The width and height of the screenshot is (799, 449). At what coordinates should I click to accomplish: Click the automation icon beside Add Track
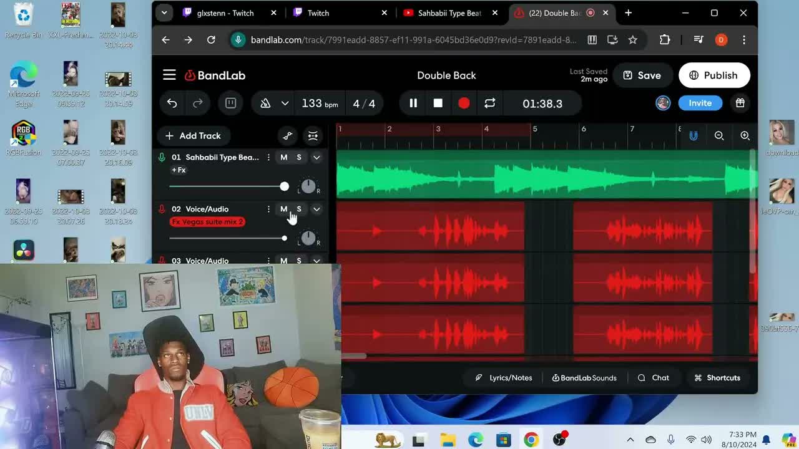pyautogui.click(x=287, y=136)
